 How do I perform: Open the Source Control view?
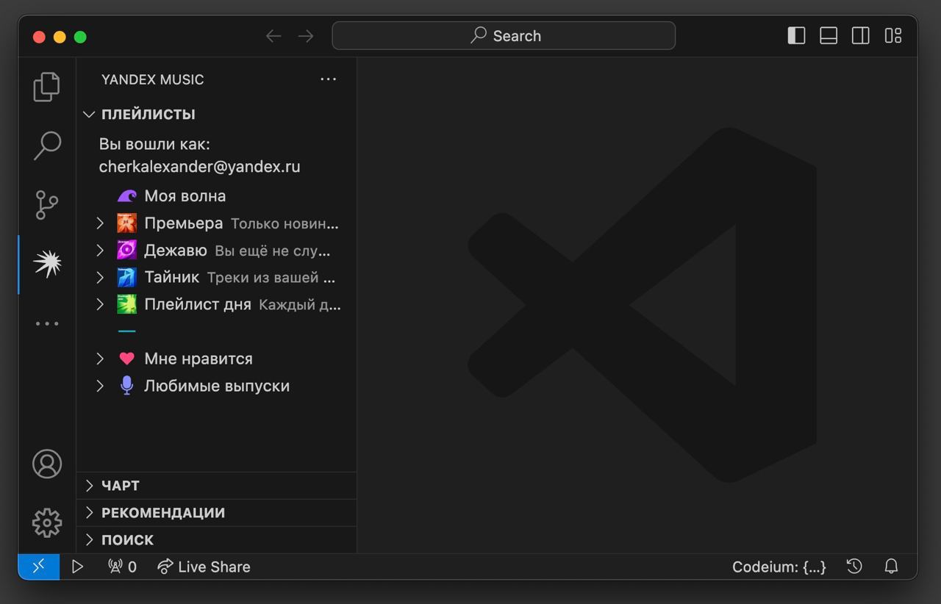click(47, 204)
